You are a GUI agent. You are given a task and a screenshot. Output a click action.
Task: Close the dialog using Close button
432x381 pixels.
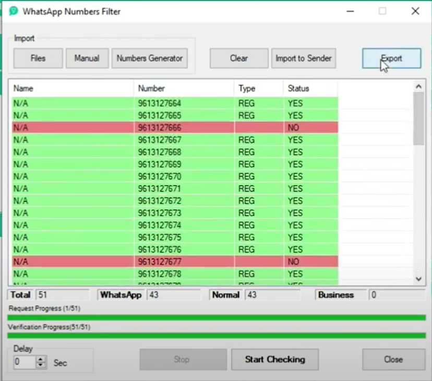point(393,360)
